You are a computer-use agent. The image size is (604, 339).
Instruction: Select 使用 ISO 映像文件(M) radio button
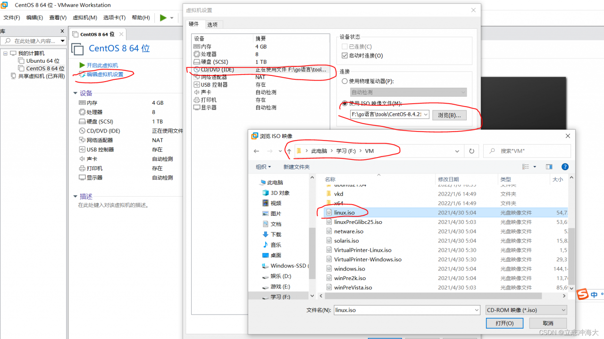tap(344, 103)
